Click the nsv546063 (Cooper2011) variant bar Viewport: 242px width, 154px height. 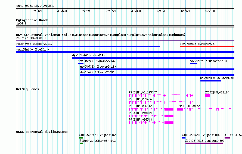tap(157, 69)
